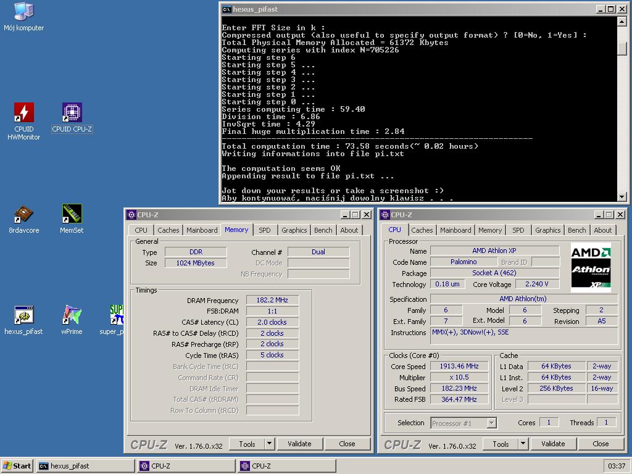Image resolution: width=632 pixels, height=474 pixels.
Task: Select the CPUID CPU-Z desktop shortcut
Action: click(72, 118)
